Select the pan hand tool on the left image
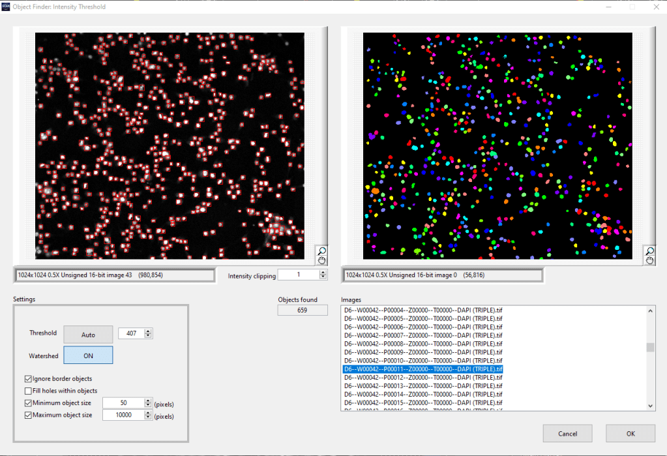Viewport: 667px width, 456px height. [321, 260]
